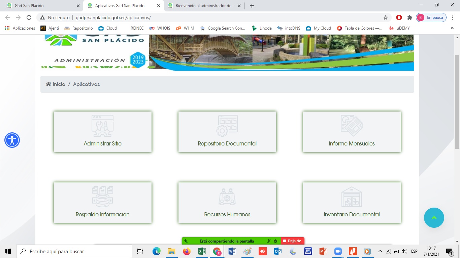The width and height of the screenshot is (460, 258).
Task: Open the Chrome extensions puzzle icon
Action: coord(409,17)
